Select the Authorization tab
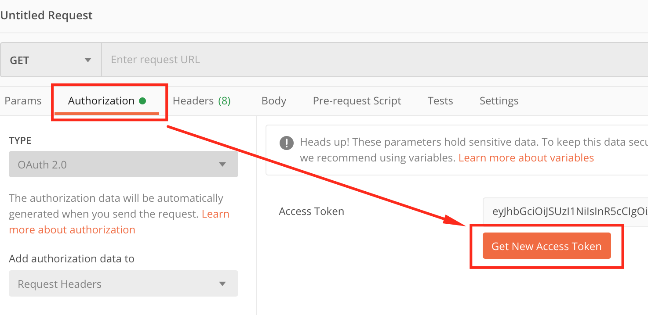 coord(101,101)
